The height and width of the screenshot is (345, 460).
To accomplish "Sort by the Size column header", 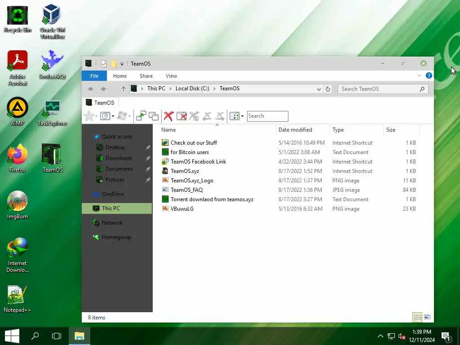I will [x=401, y=130].
